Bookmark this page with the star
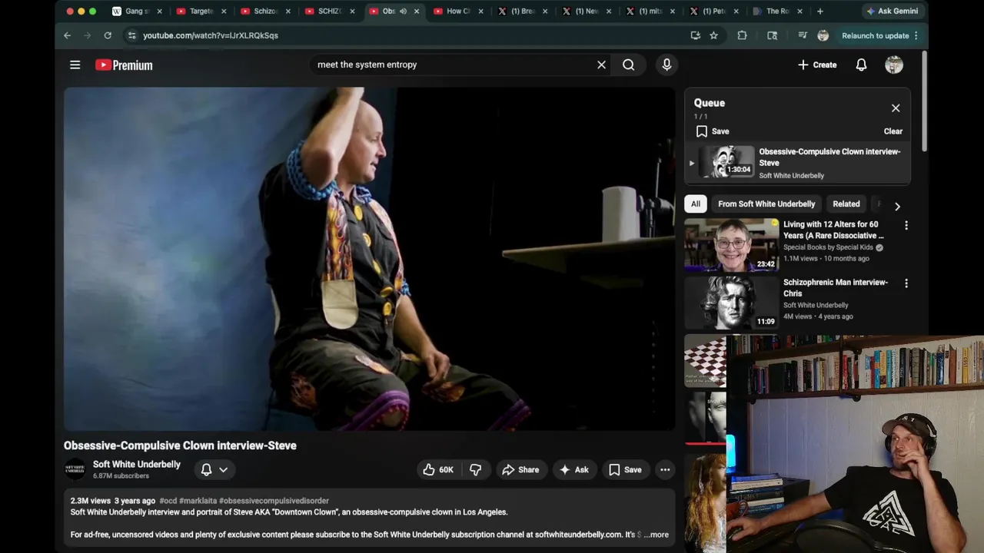 [x=713, y=35]
